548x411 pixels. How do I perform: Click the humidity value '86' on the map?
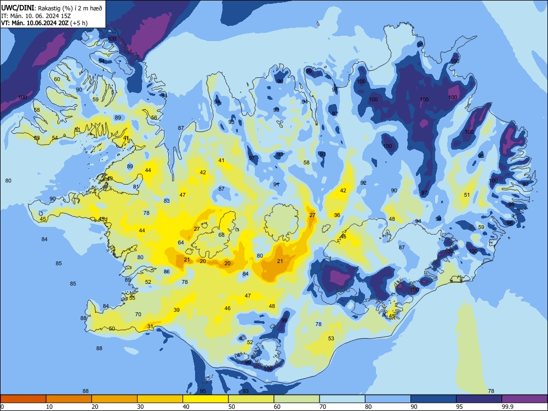[167, 271]
